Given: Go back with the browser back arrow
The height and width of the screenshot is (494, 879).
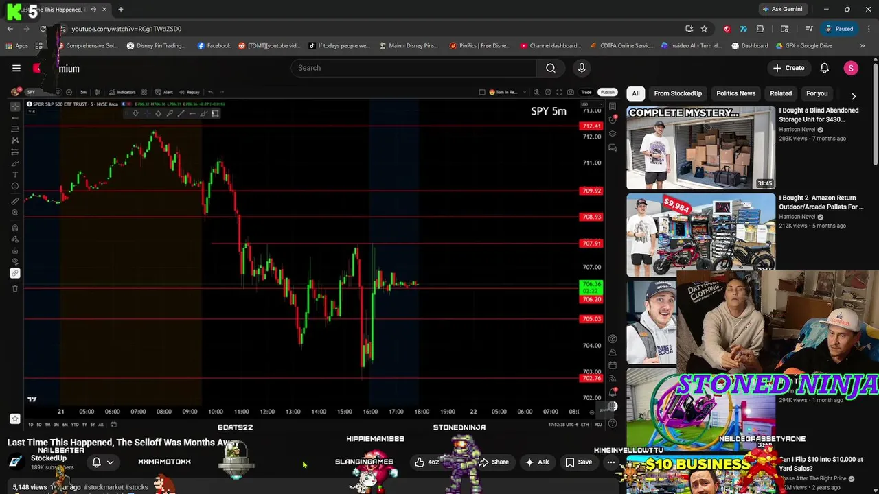Looking at the screenshot, I should 10,29.
